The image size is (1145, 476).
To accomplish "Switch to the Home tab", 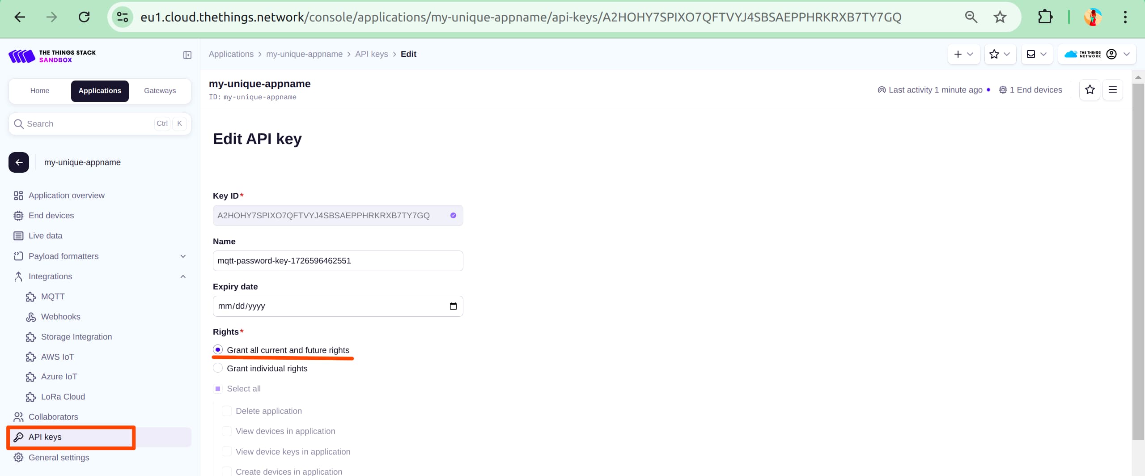I will (40, 90).
